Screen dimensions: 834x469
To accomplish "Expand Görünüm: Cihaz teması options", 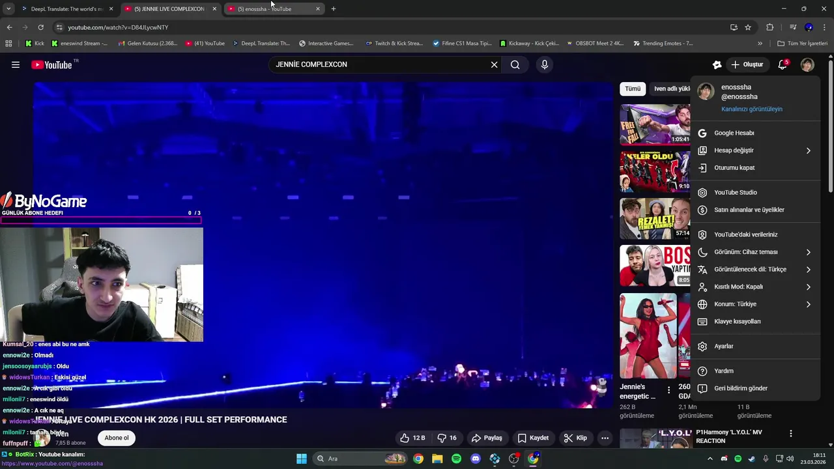I will point(755,252).
